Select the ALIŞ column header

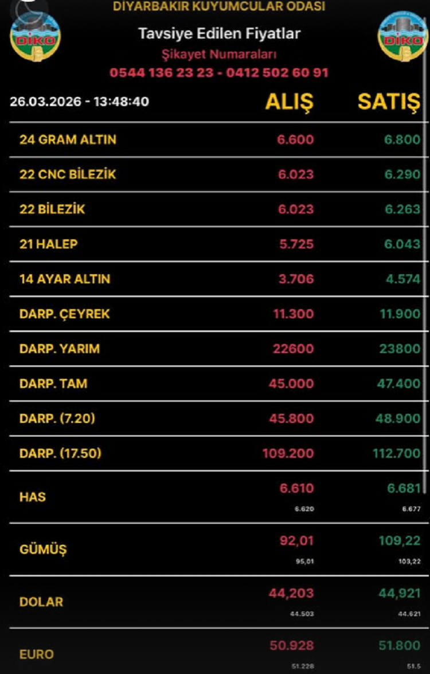[x=289, y=102]
